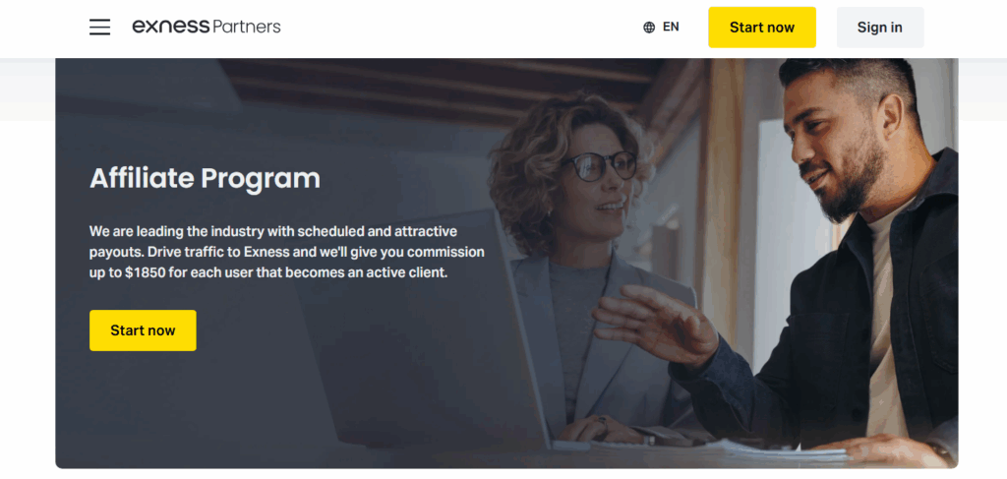Click the wooden ceiling beams in the banner
This screenshot has width=1007, height=479.
(444, 84)
